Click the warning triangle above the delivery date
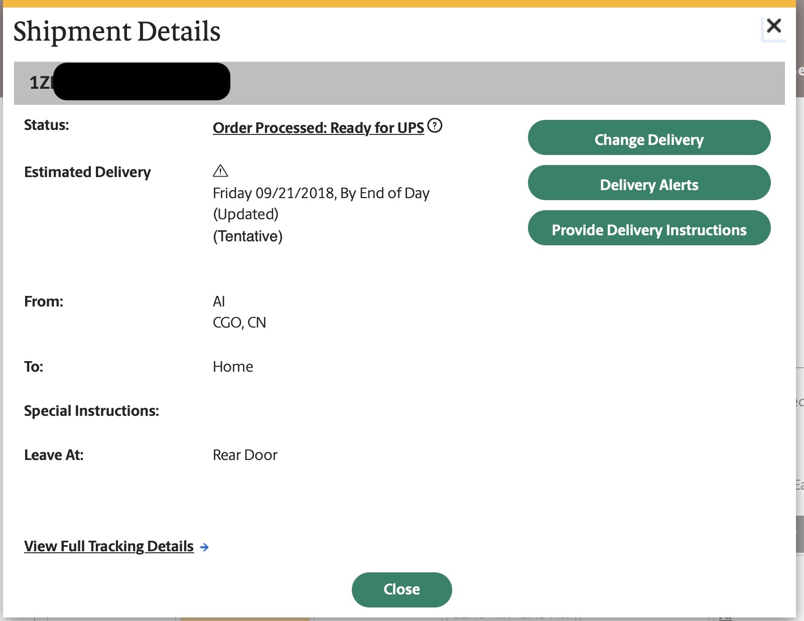 click(220, 171)
